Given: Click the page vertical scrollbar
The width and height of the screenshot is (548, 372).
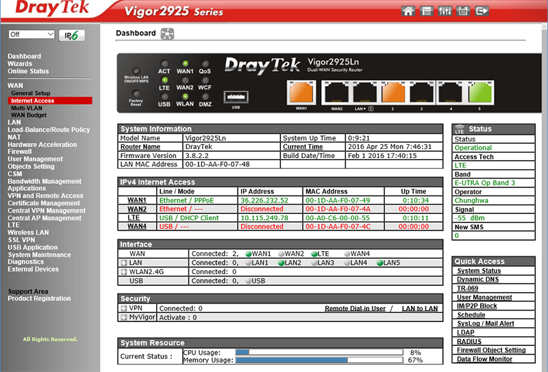Looking at the screenshot, I should 545,198.
